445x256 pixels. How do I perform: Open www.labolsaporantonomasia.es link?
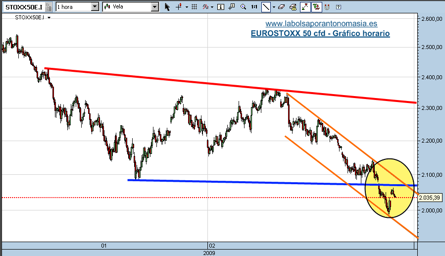point(321,23)
